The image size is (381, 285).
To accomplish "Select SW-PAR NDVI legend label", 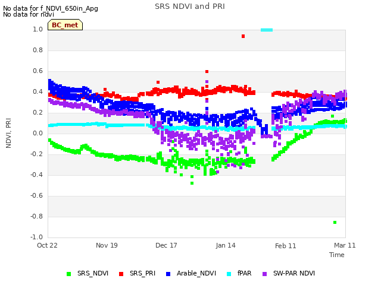I will (294, 273).
